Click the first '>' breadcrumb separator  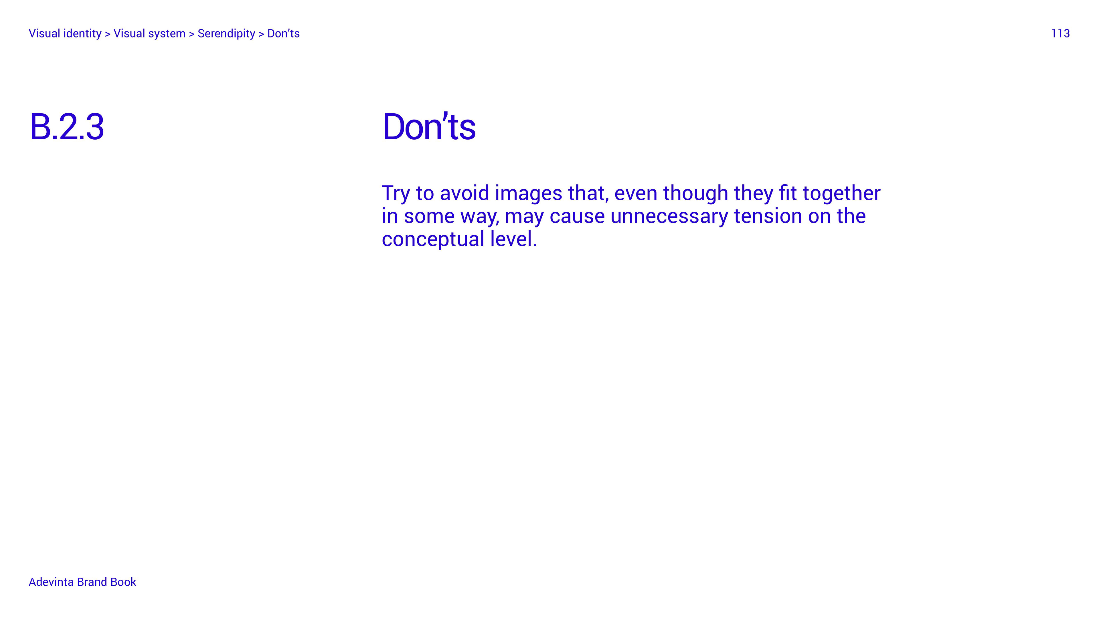(108, 34)
